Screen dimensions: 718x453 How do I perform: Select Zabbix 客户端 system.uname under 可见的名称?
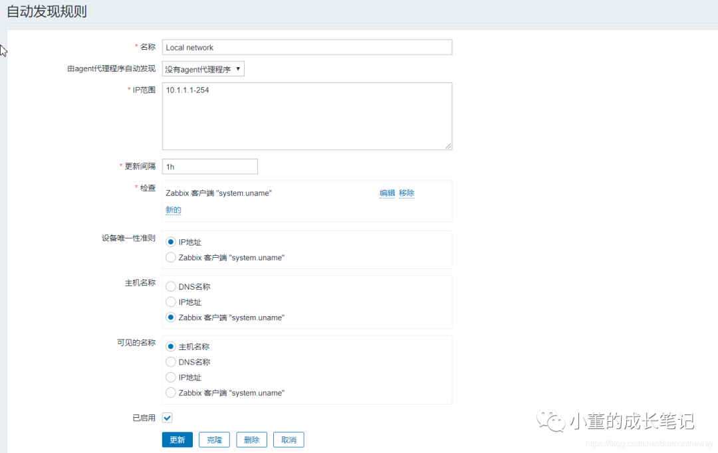pos(171,393)
